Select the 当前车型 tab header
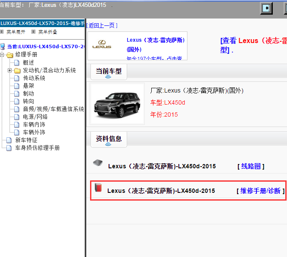Screen dimensions: 287x257 [x=109, y=72]
